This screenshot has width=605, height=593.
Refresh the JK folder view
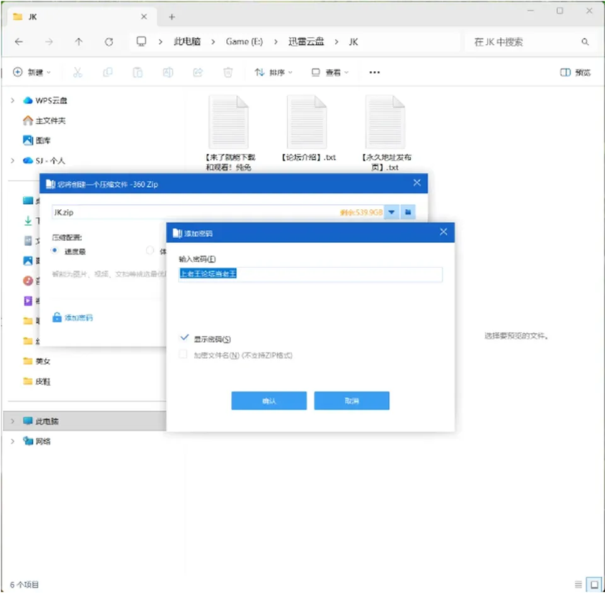click(109, 42)
